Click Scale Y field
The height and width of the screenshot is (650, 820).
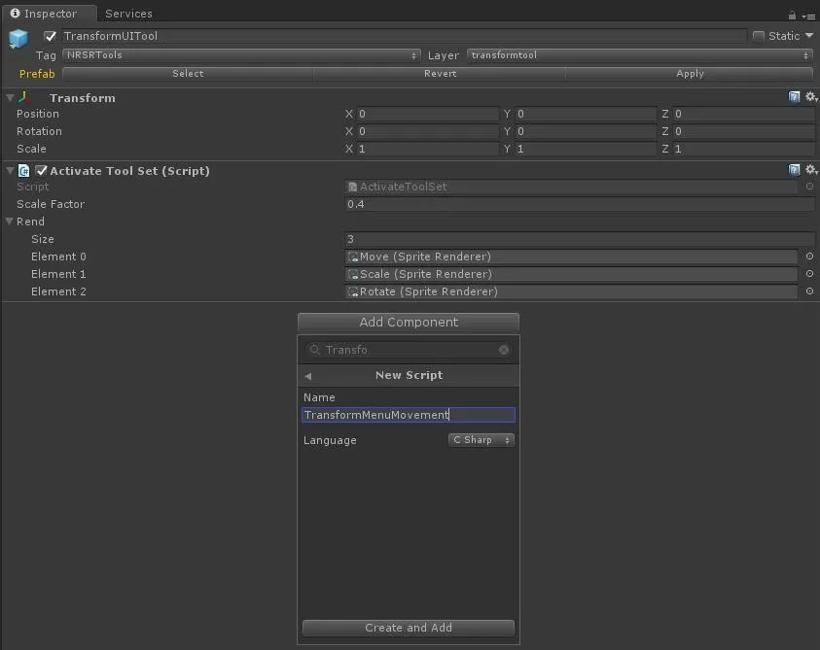586,149
